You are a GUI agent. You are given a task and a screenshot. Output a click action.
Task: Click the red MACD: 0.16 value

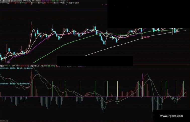(24, 66)
